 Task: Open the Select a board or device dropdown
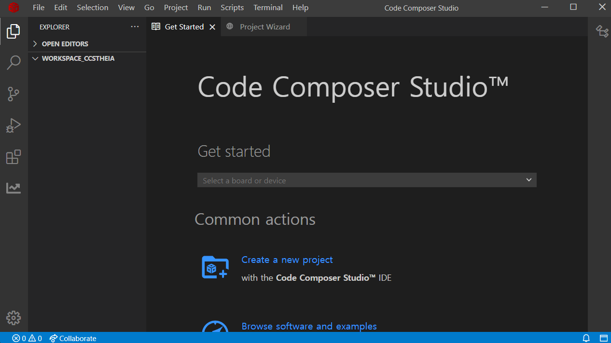pyautogui.click(x=366, y=179)
